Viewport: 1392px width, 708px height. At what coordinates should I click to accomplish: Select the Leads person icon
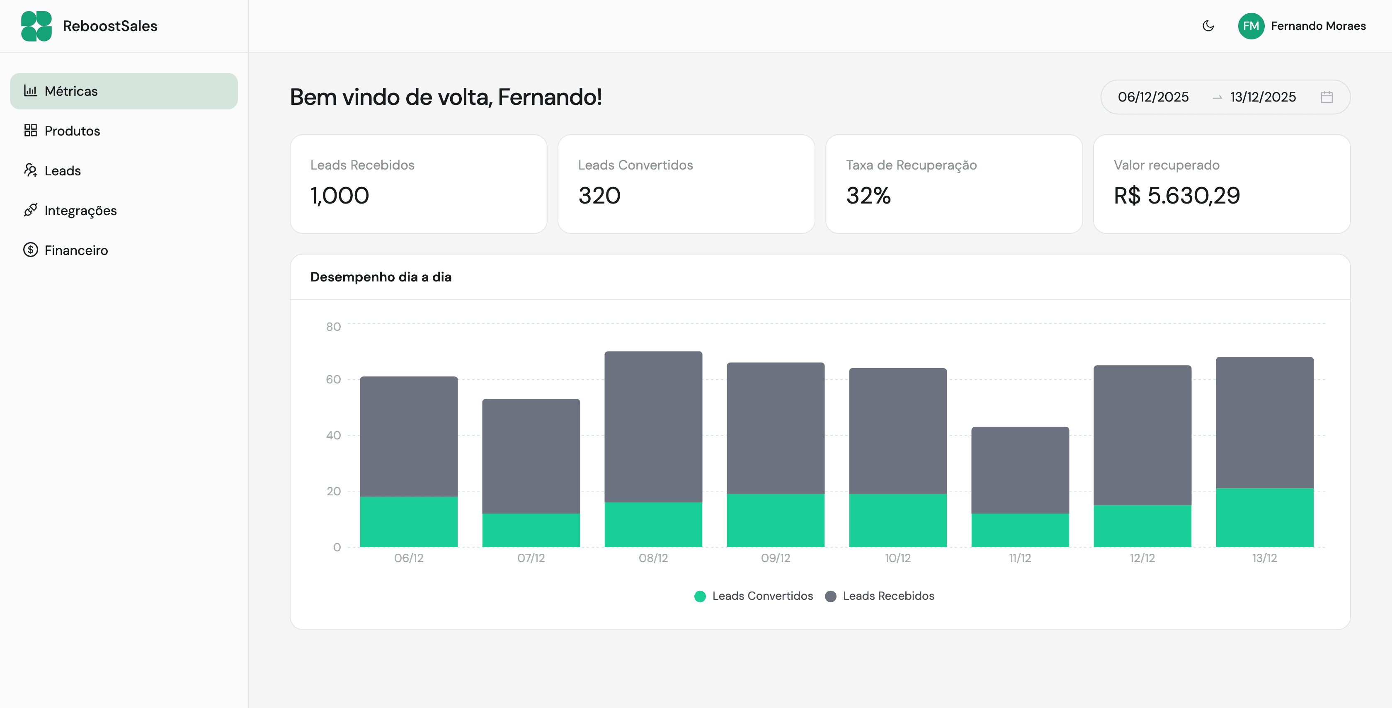click(32, 170)
